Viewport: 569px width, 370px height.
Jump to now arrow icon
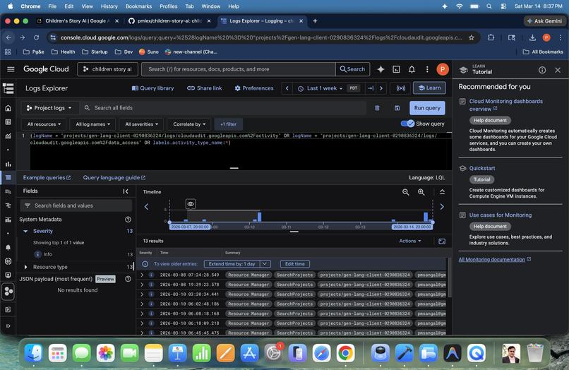371,88
